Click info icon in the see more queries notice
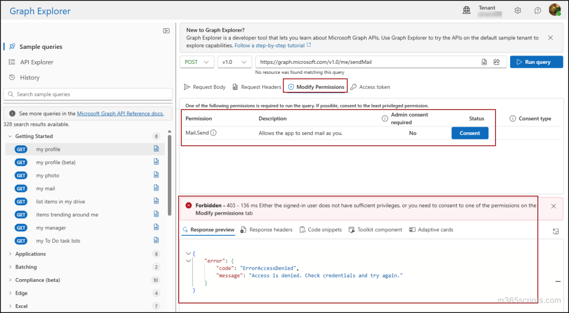The width and height of the screenshot is (569, 313). coord(12,113)
